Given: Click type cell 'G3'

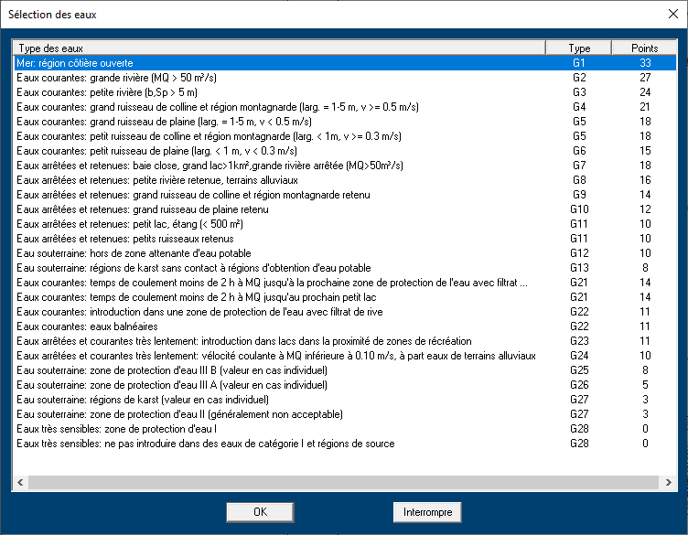Looking at the screenshot, I should coord(579,92).
